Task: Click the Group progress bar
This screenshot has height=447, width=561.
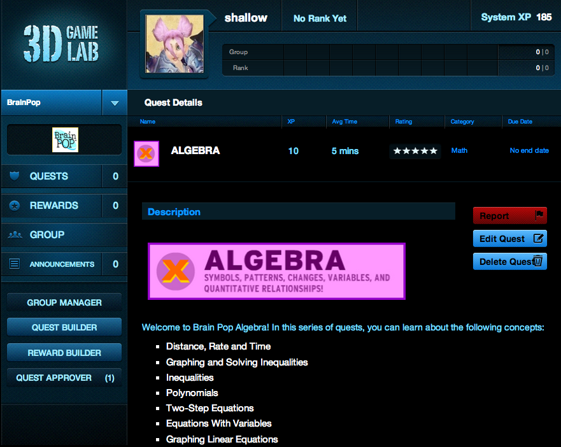Action: tap(388, 52)
